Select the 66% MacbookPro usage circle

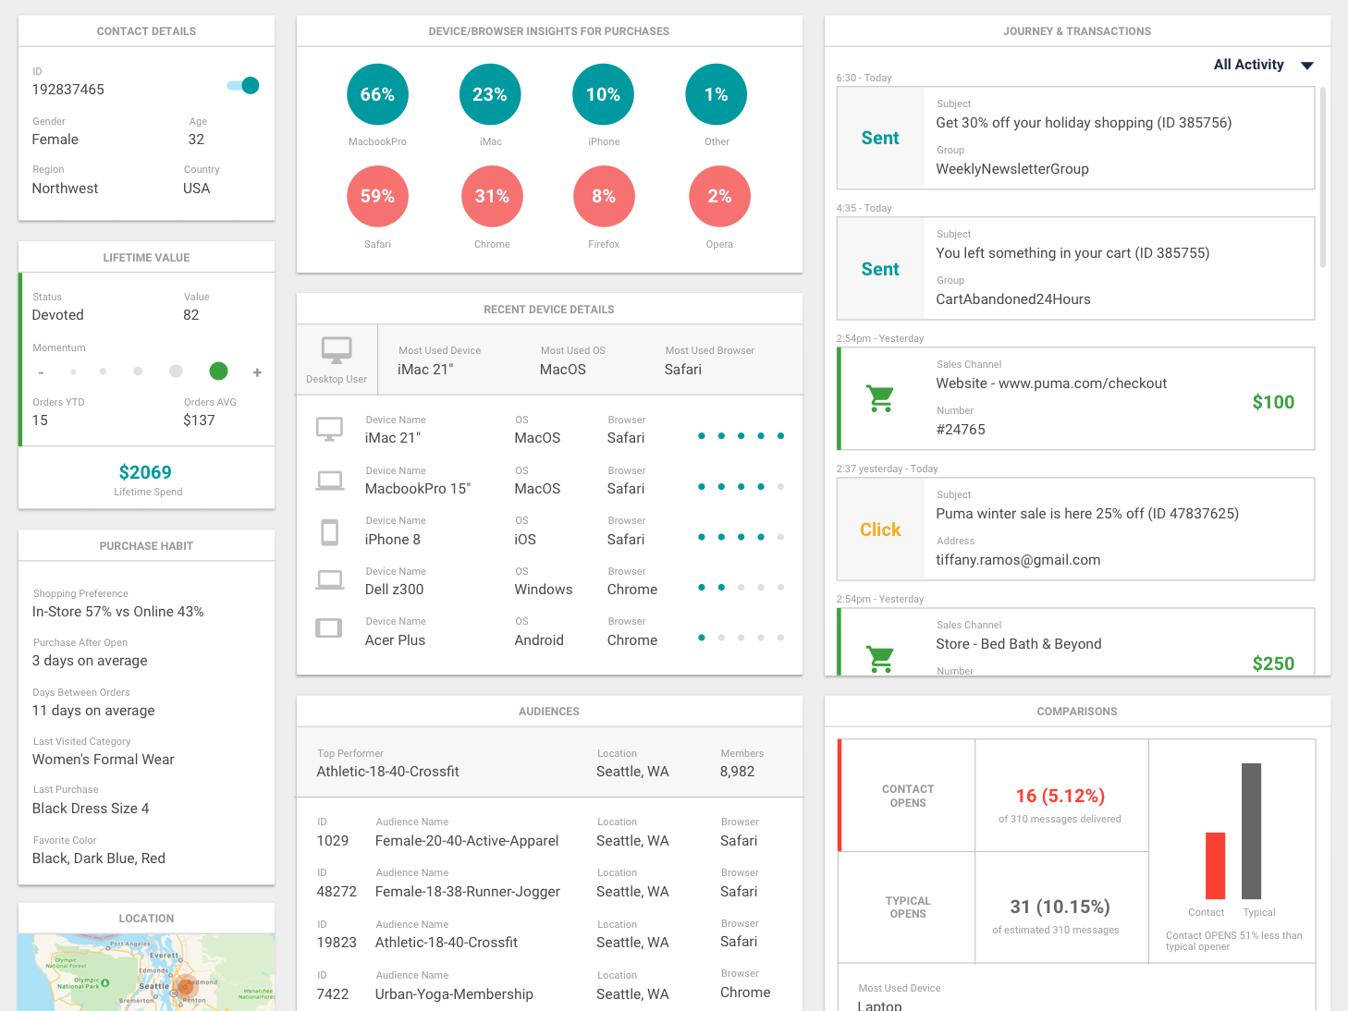[377, 93]
